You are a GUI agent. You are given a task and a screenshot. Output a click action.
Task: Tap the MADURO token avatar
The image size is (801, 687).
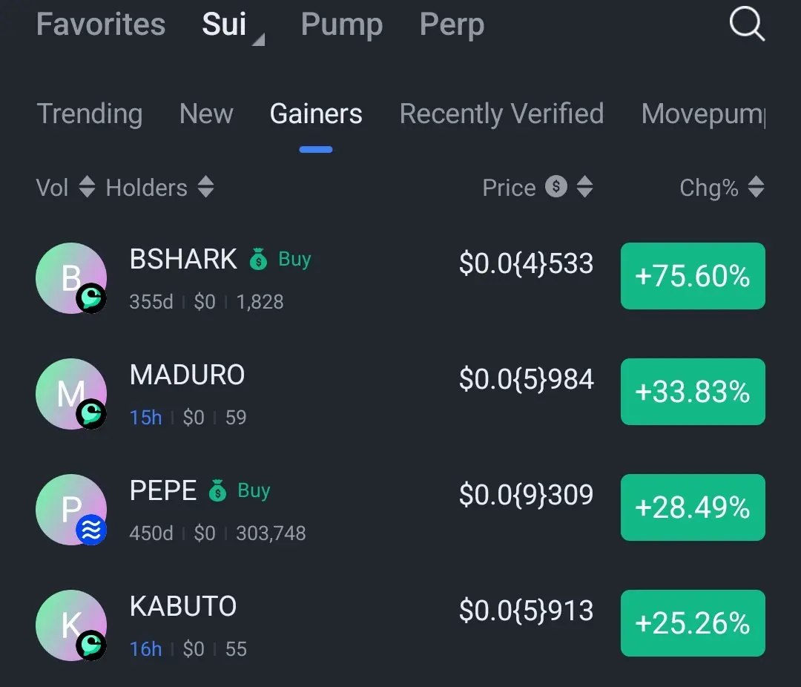click(71, 394)
